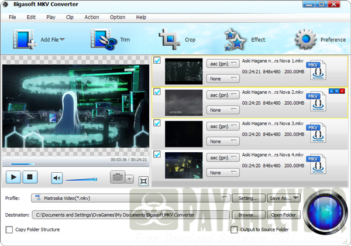Click the Browse... button
351x246 pixels.
pos(248,215)
